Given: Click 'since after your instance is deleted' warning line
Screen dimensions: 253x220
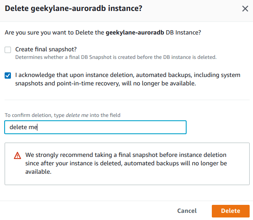Looking at the screenshot, I should coord(73,163).
